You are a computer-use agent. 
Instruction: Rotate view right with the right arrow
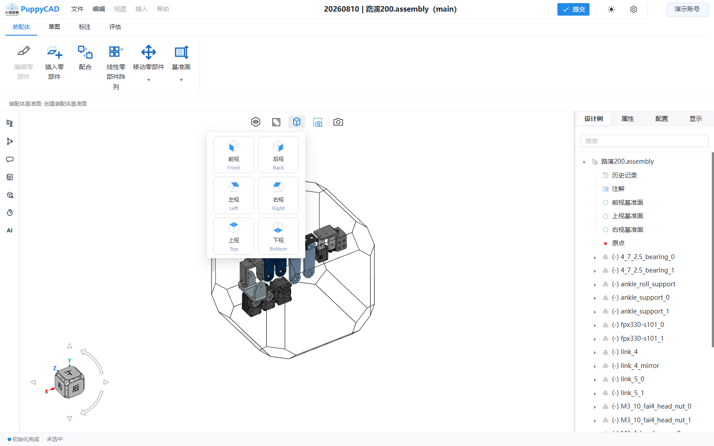coord(106,382)
